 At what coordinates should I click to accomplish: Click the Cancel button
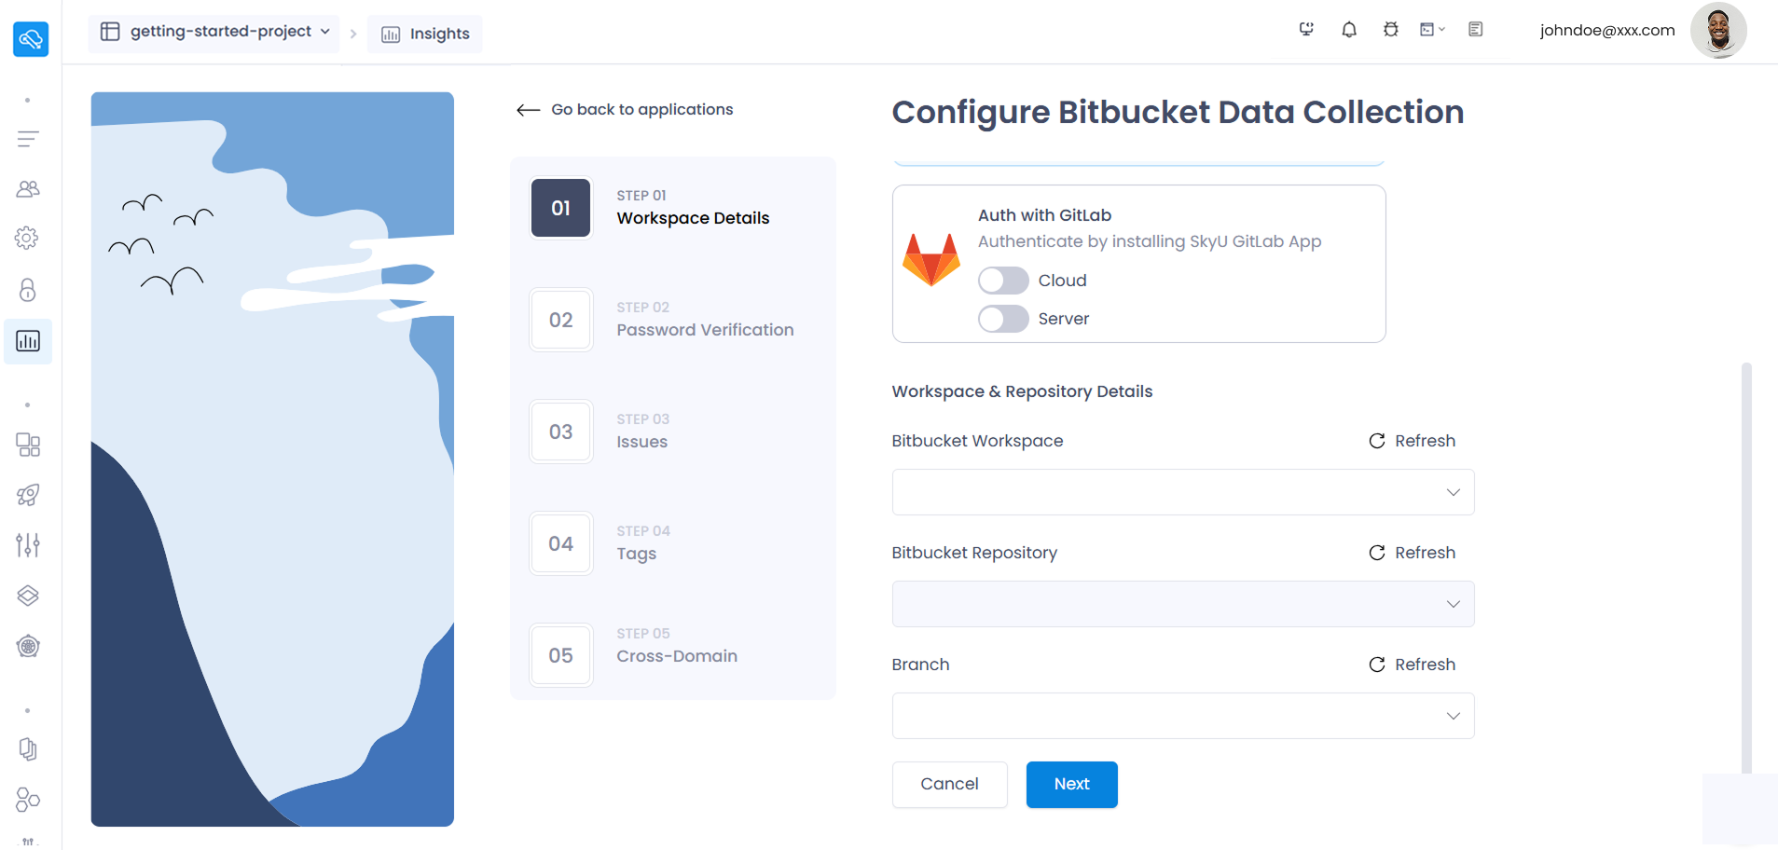pos(949,785)
